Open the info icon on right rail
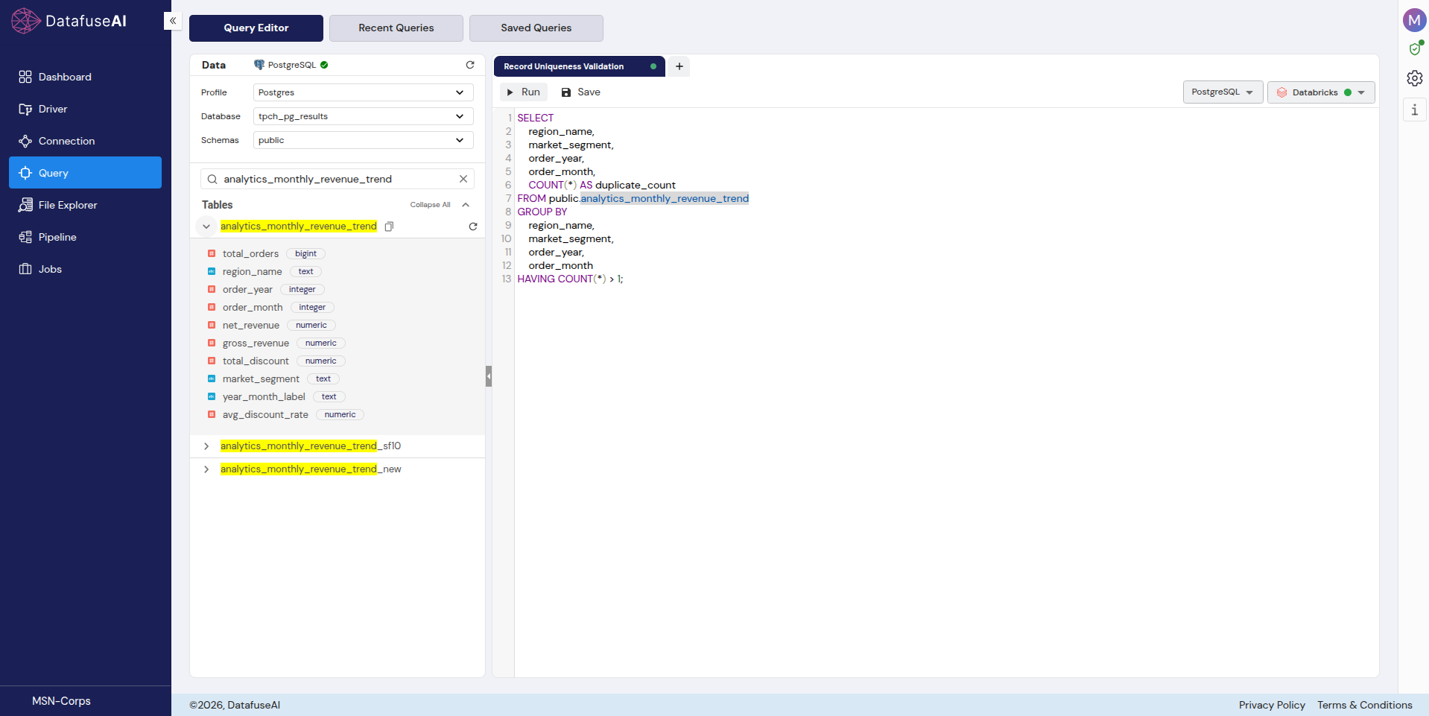1429x716 pixels. (x=1415, y=110)
